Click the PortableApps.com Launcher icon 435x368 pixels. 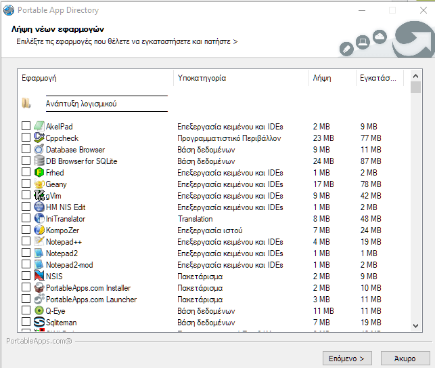coord(39,299)
